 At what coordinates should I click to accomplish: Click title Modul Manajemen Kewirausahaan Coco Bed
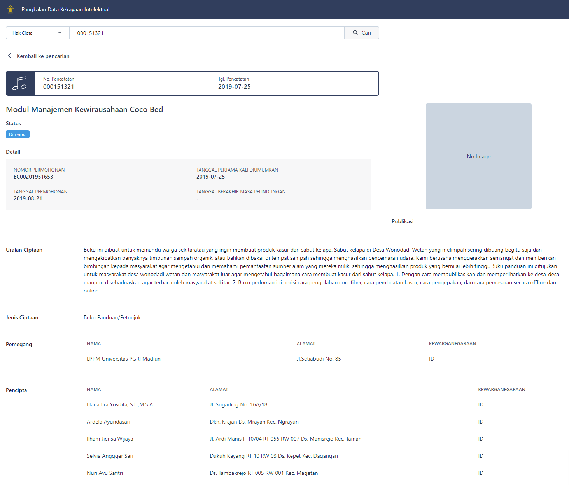click(x=84, y=109)
